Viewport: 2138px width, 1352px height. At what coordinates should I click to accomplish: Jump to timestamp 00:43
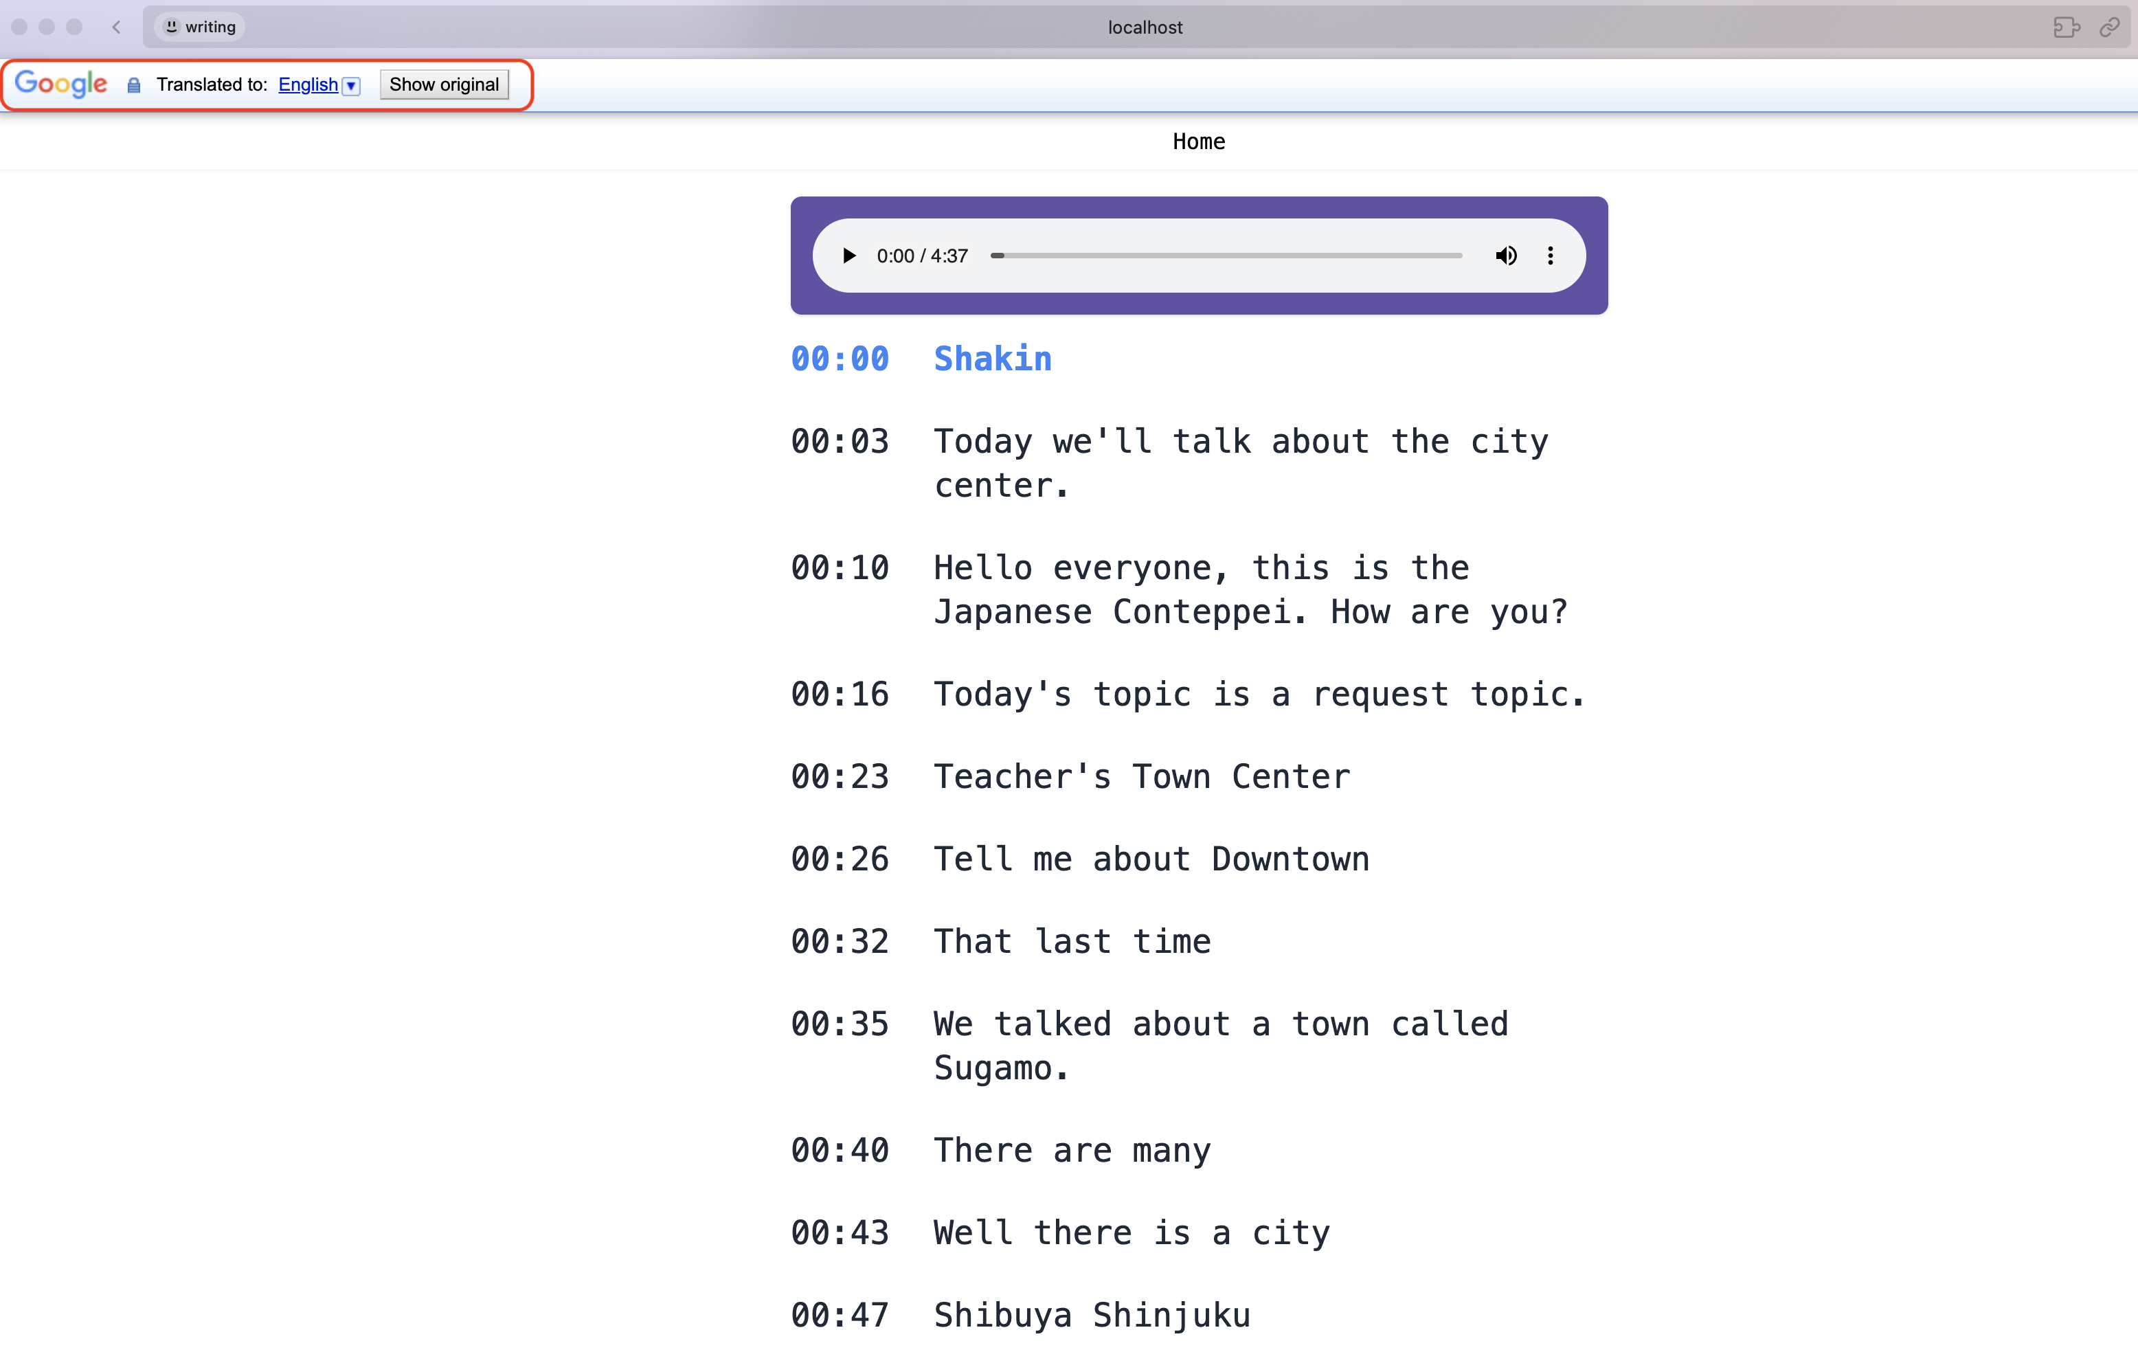click(x=840, y=1233)
